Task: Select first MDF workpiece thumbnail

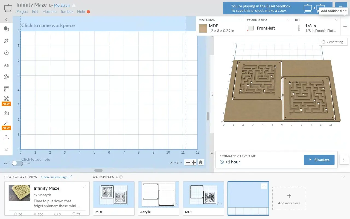Action: click(114, 198)
